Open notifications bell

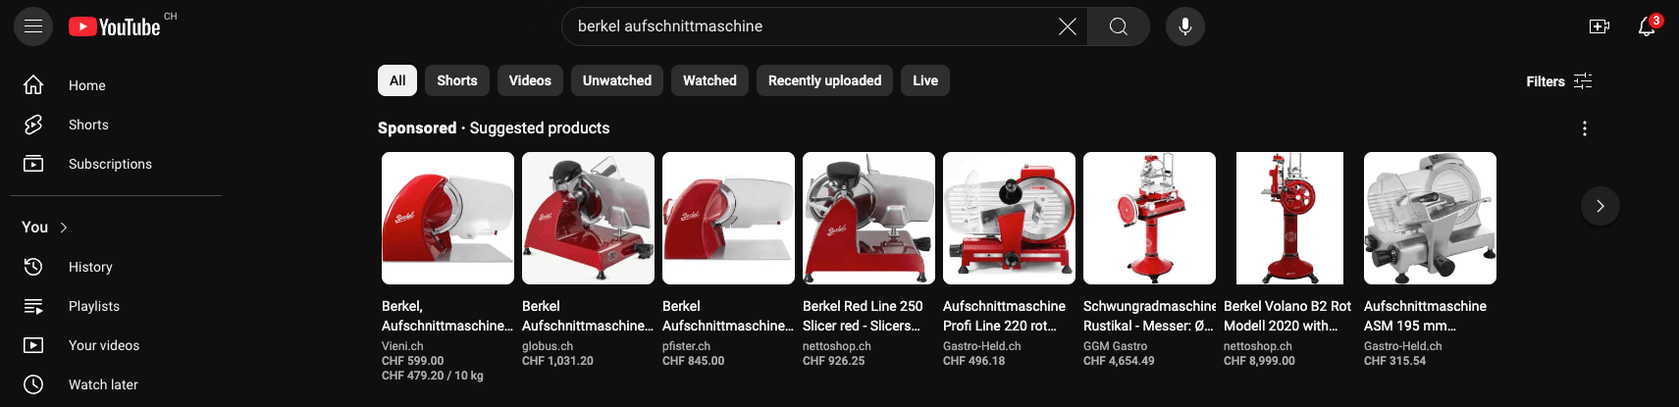(x=1648, y=26)
